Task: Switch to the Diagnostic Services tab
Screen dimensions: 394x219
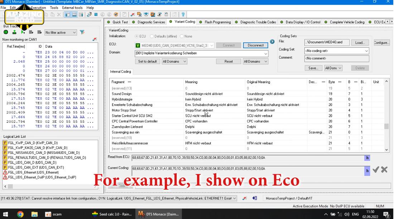Action: coord(149,22)
